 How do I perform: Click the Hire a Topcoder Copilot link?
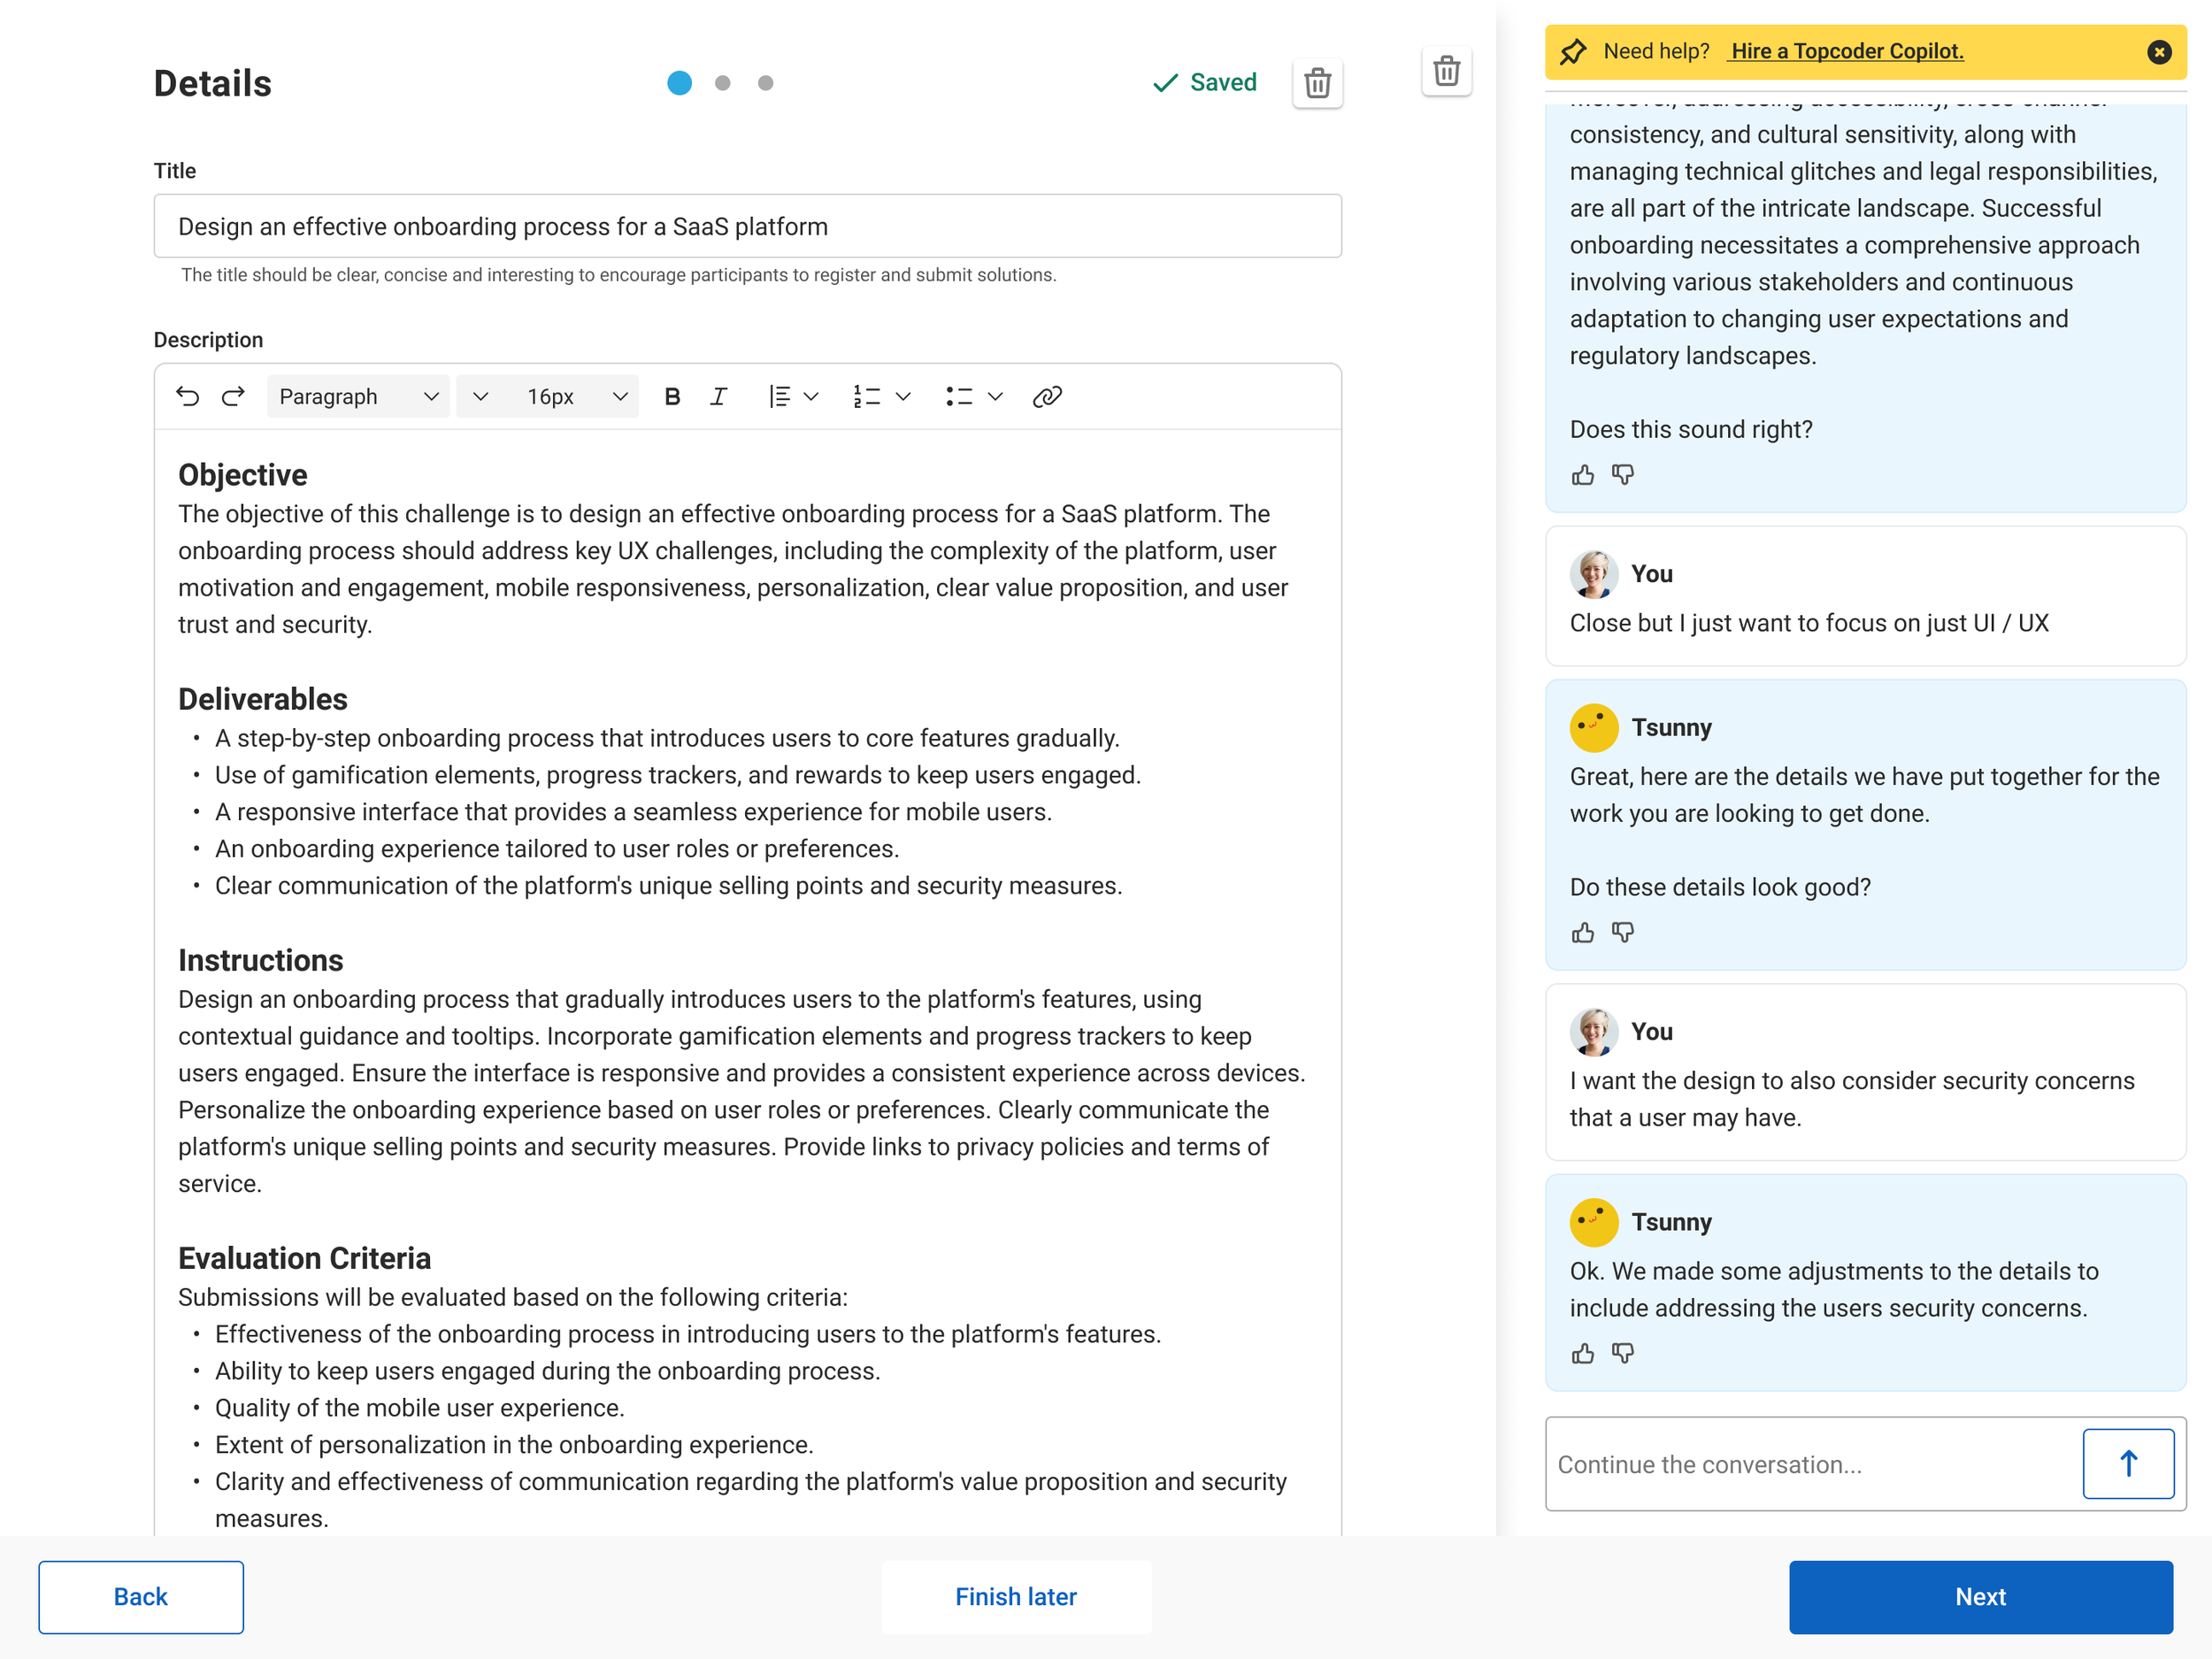[x=1846, y=51]
